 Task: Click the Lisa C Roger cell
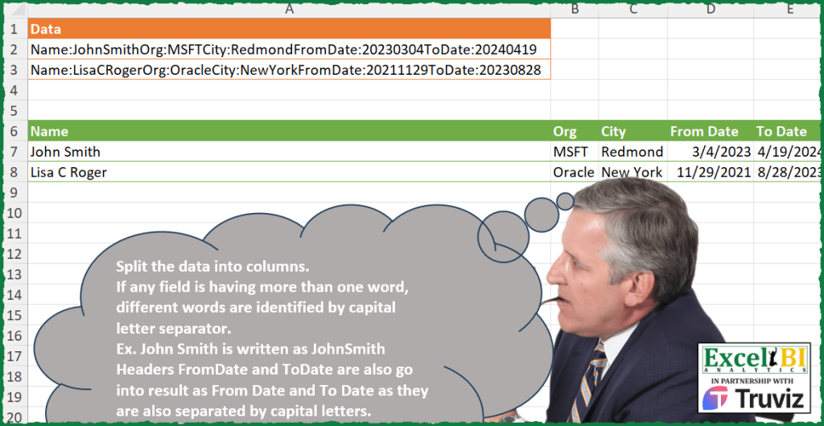(x=289, y=172)
